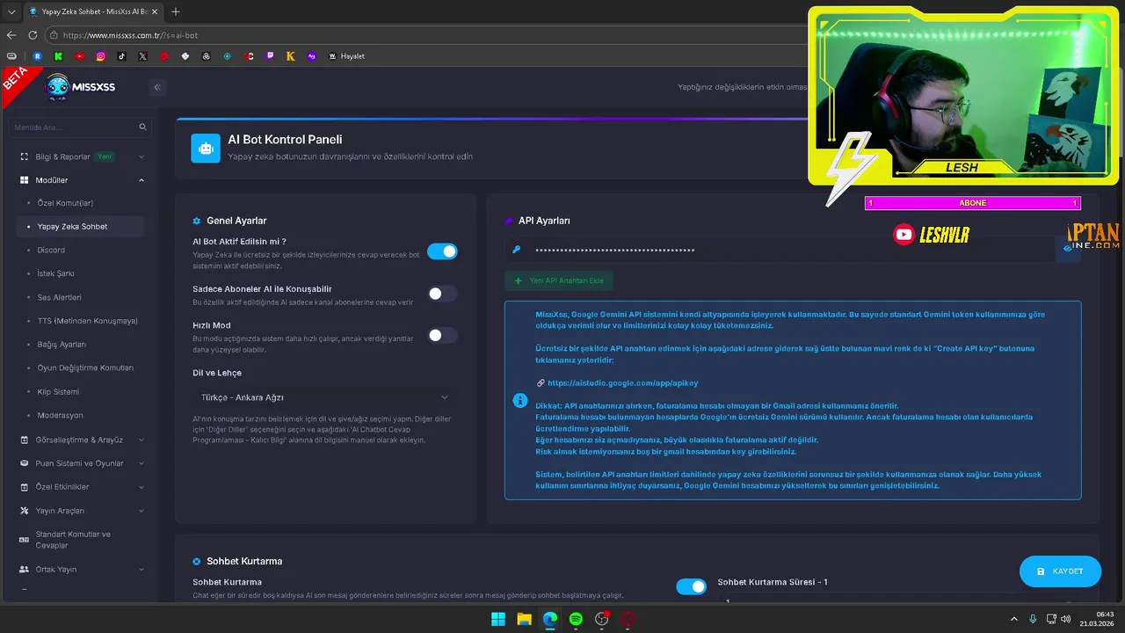Open the Windows Start menu
This screenshot has height=633, width=1125.
point(498,619)
